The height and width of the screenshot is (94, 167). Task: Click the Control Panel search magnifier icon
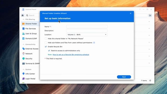(27, 15)
